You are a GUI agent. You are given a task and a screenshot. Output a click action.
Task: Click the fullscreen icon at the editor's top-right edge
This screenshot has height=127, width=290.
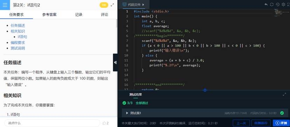point(289,5)
